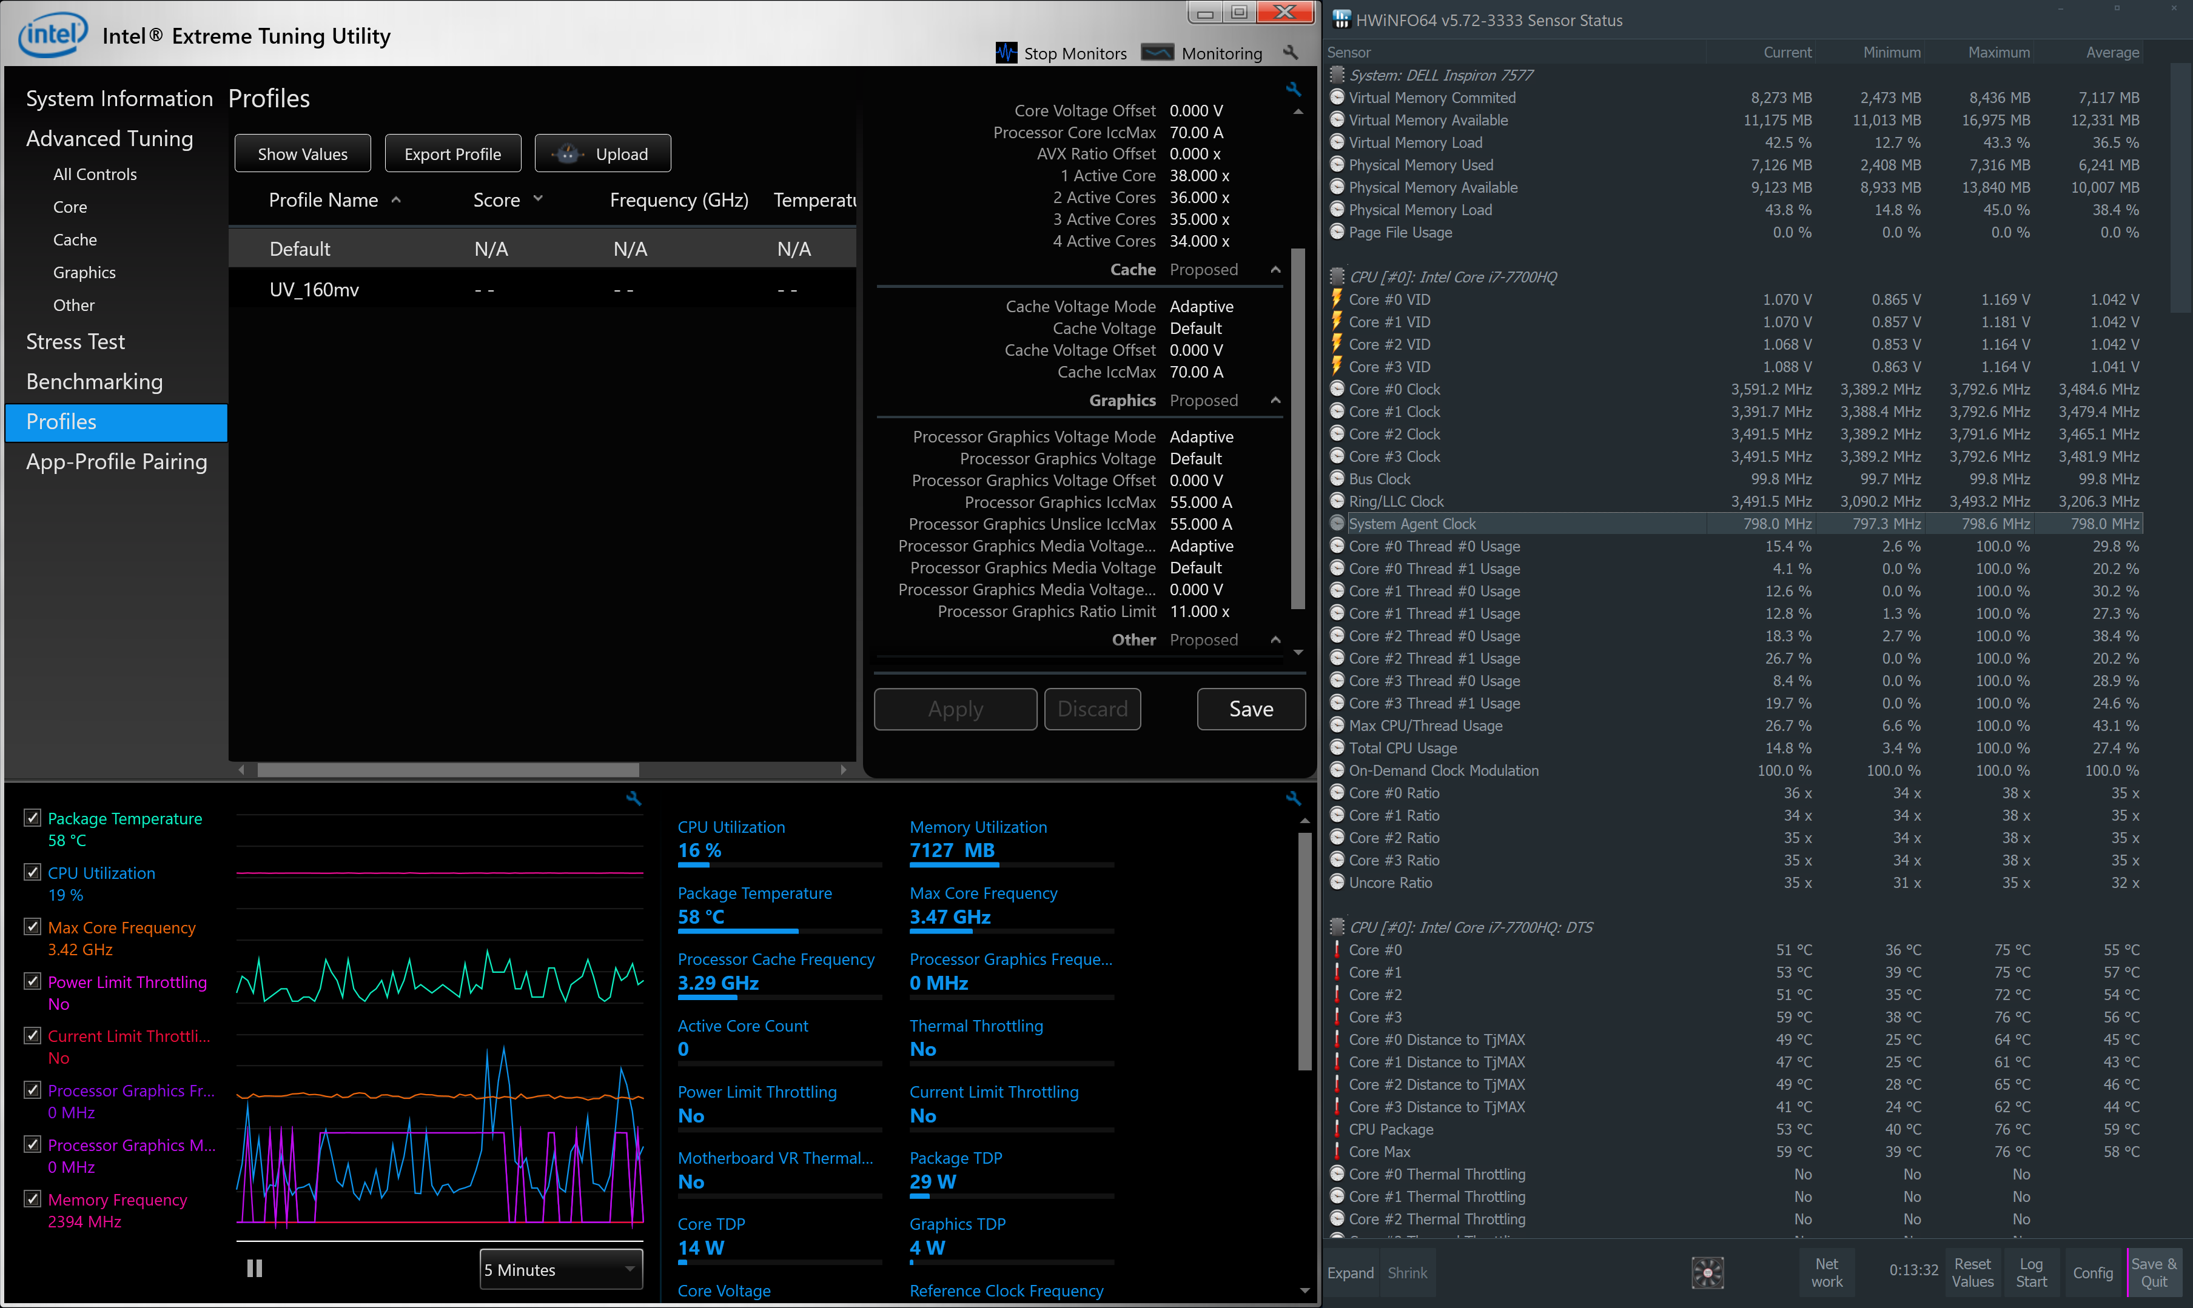Open App-Profile Pairing
The image size is (2193, 1308).
click(x=116, y=462)
